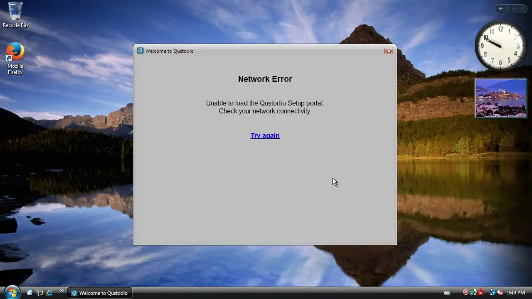Image resolution: width=532 pixels, height=299 pixels.
Task: Expand the Quick Launch overflow chevron
Action: pos(62,291)
